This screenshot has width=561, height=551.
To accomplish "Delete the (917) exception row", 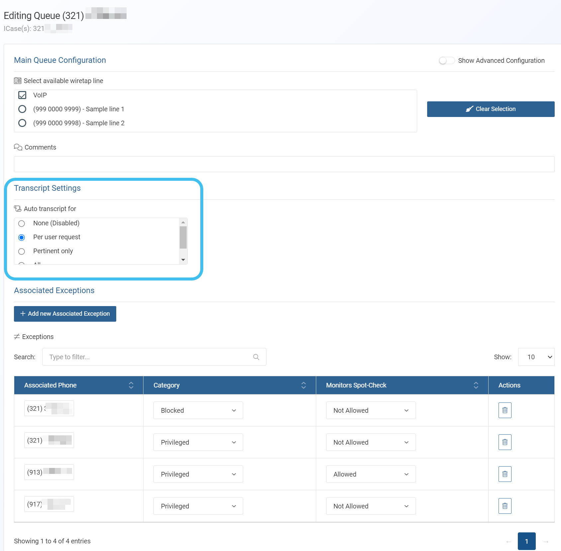I will [505, 506].
